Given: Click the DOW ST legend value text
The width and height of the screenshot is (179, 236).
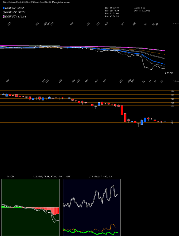Looking at the screenshot, I should point(15,8).
